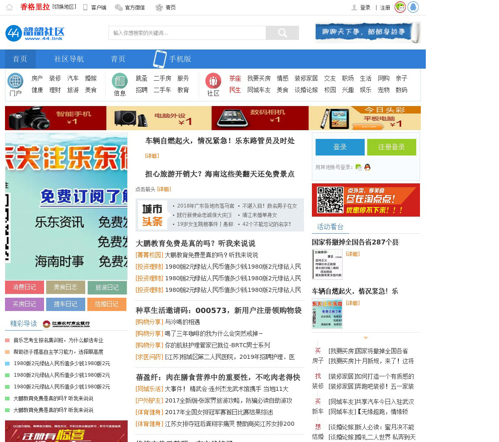499x442 pixels.
Task: Switch to the 社区导航 nav tab
Action: coord(69,59)
